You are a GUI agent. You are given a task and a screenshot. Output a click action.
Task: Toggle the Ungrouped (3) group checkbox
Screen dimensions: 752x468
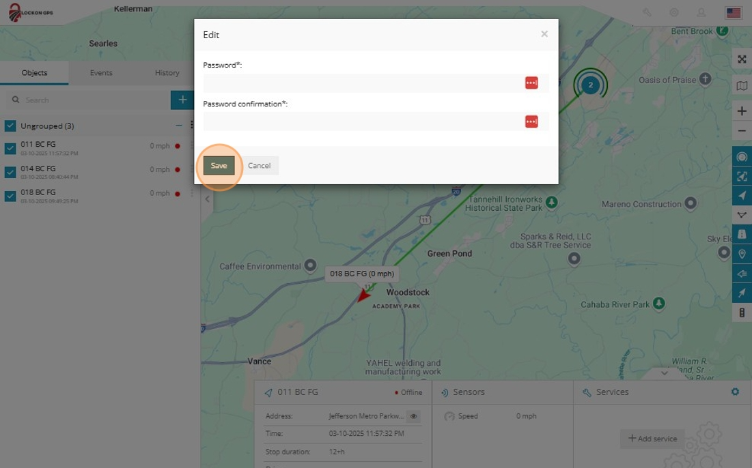click(x=10, y=126)
